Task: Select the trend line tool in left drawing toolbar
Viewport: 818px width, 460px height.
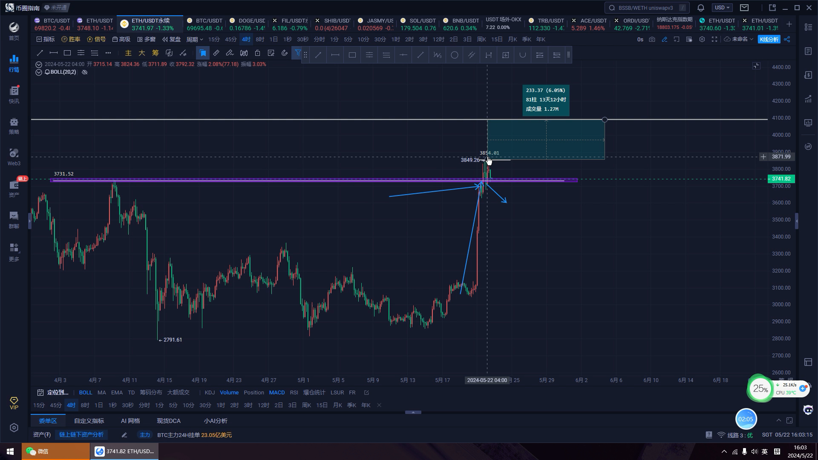Action: (x=40, y=53)
